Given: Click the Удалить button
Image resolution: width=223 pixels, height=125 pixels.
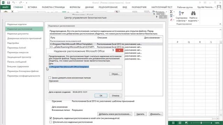Looking at the screenshot, I should (x=140, y=114).
